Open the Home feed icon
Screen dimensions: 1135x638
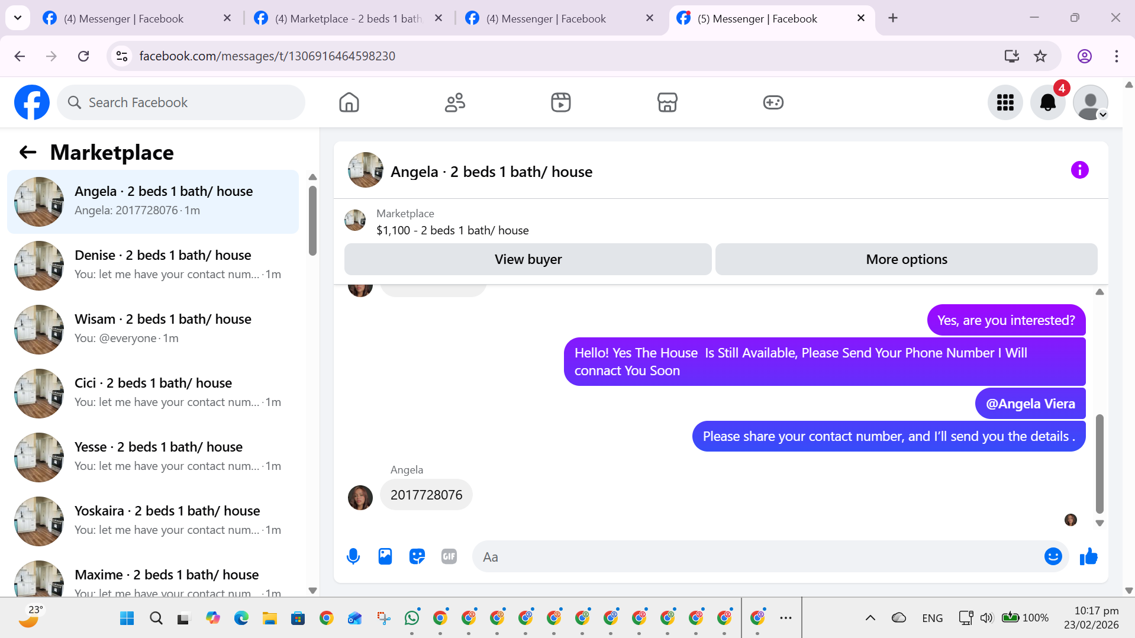(349, 102)
